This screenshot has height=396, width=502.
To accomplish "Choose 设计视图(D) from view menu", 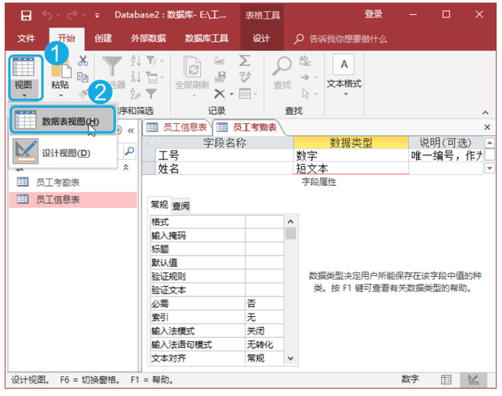I will click(x=63, y=152).
